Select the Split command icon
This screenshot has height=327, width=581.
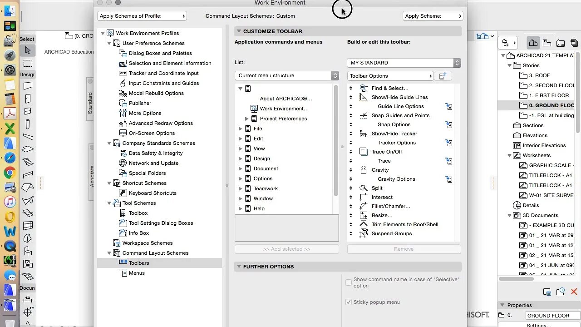(x=364, y=188)
